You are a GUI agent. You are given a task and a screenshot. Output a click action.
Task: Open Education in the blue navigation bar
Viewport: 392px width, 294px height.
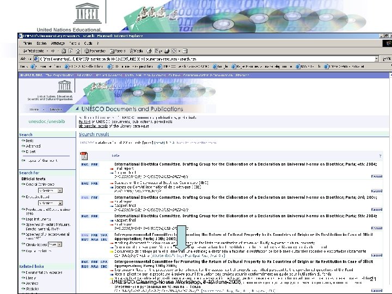[84, 75]
